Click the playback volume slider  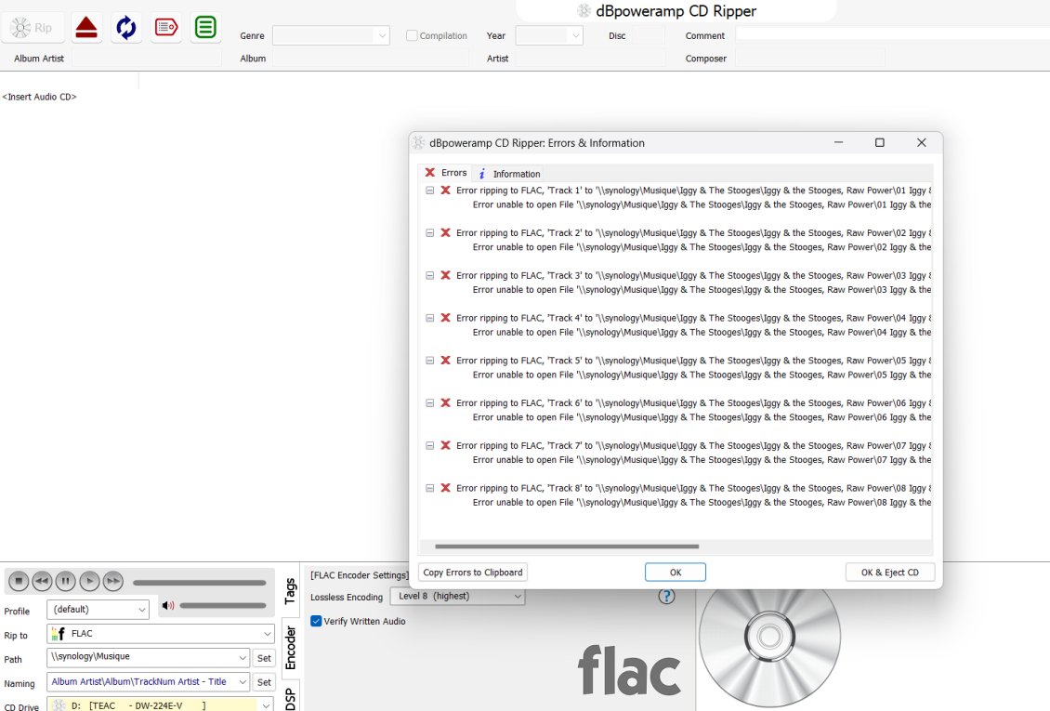[x=222, y=606]
